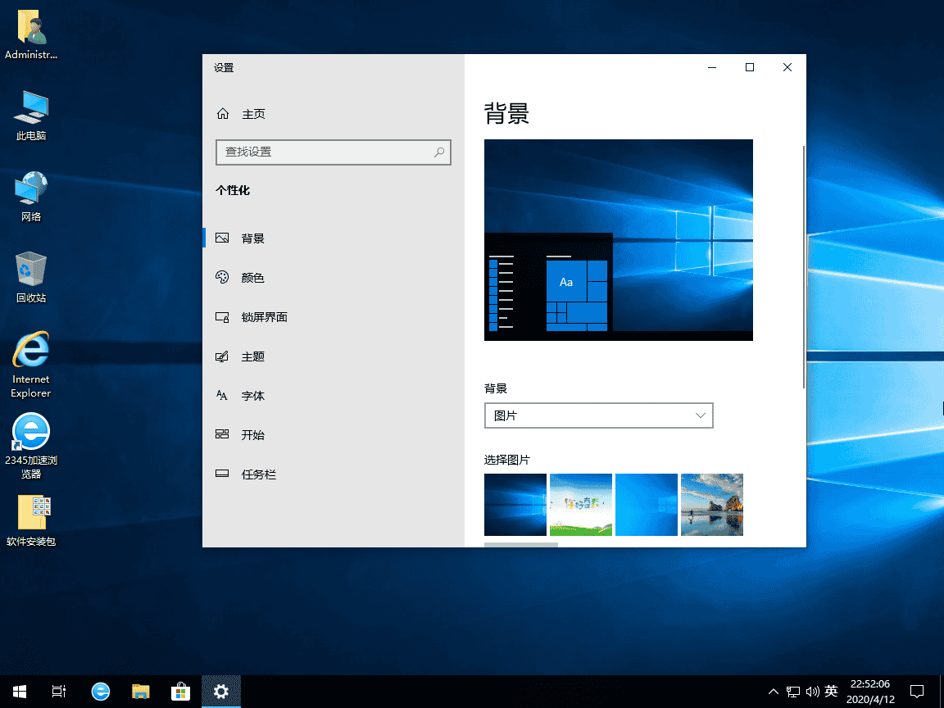Click the 开始 start tiles icon

tap(222, 434)
